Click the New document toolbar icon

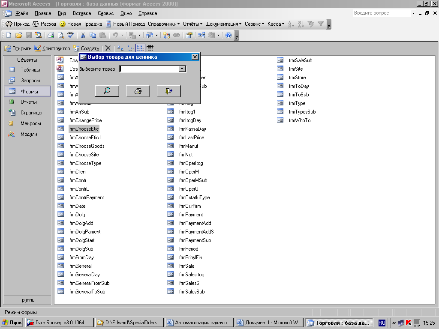(x=9, y=35)
